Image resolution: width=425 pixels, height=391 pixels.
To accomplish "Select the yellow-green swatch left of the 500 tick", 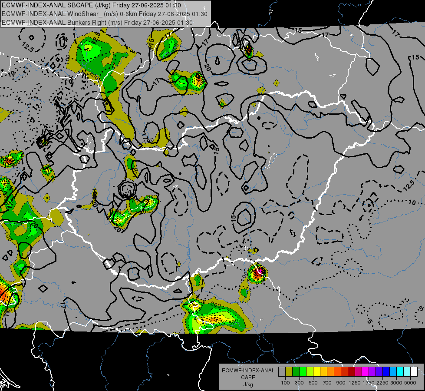I will pyautogui.click(x=310, y=372).
